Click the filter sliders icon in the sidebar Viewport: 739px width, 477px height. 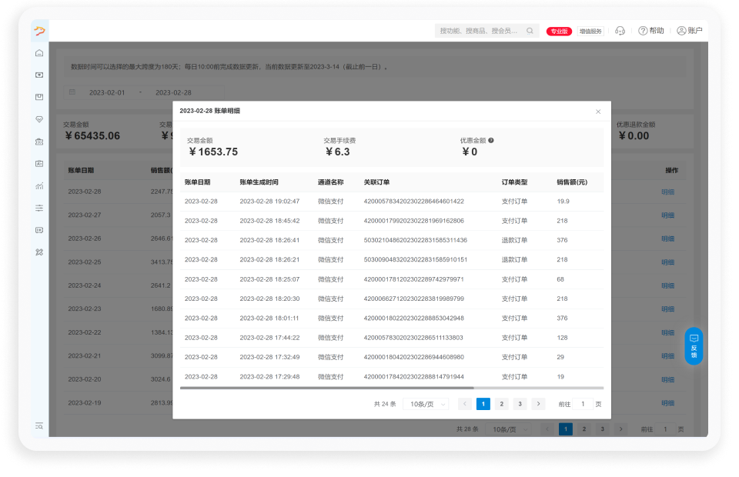pos(39,208)
